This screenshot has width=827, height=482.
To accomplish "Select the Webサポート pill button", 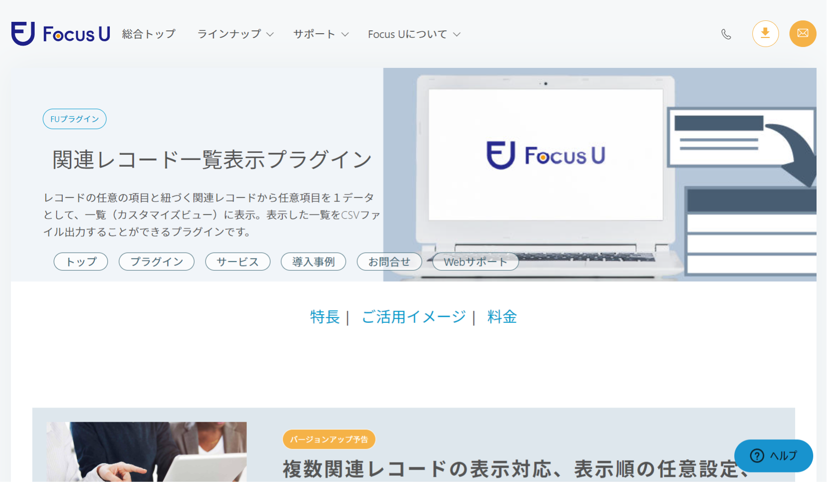I will (476, 262).
